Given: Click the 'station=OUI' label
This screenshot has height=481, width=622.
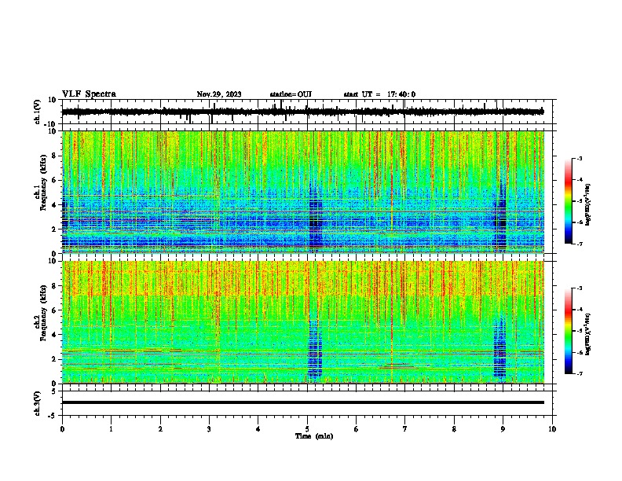Looking at the screenshot, I should point(291,94).
